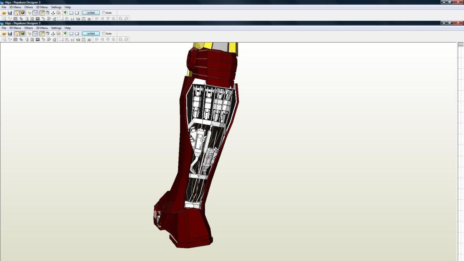Open the Others menu in the front window
Image resolution: width=464 pixels, height=261 pixels.
29,28
